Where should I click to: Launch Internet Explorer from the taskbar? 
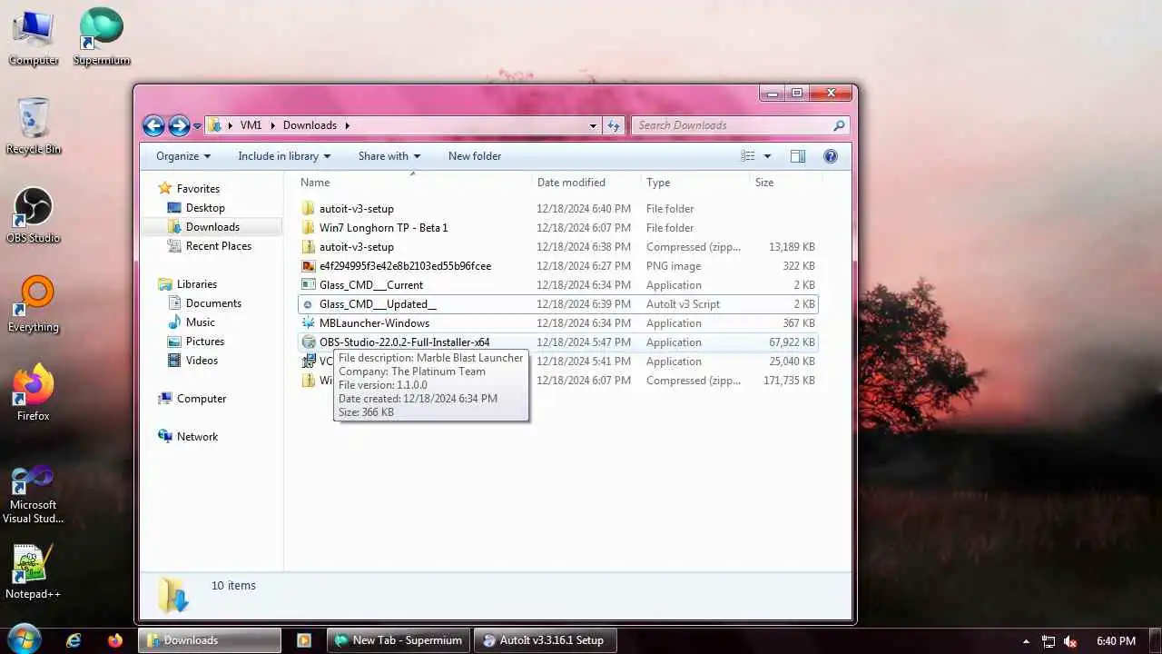[x=74, y=640]
